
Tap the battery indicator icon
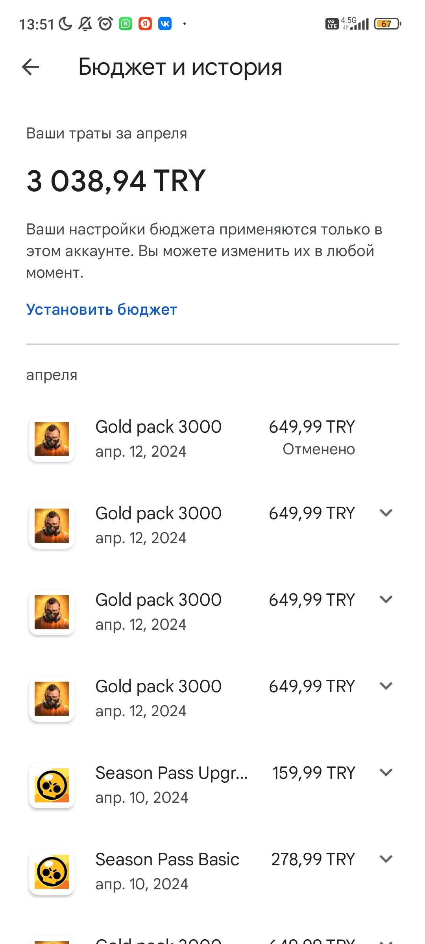pos(387,24)
